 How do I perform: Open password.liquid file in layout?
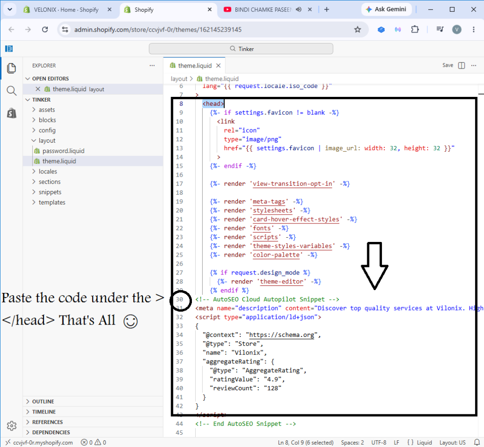(x=63, y=151)
